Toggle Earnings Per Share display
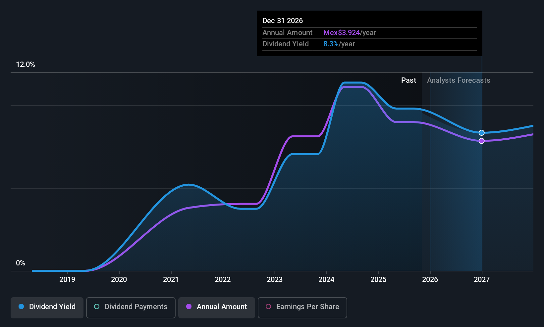 pos(302,307)
